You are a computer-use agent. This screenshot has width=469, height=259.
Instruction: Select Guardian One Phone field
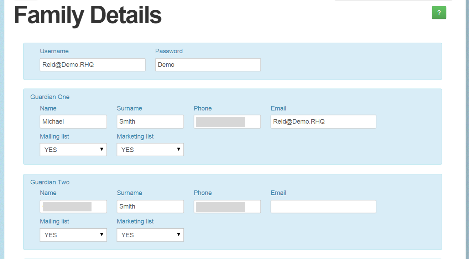[x=227, y=122]
